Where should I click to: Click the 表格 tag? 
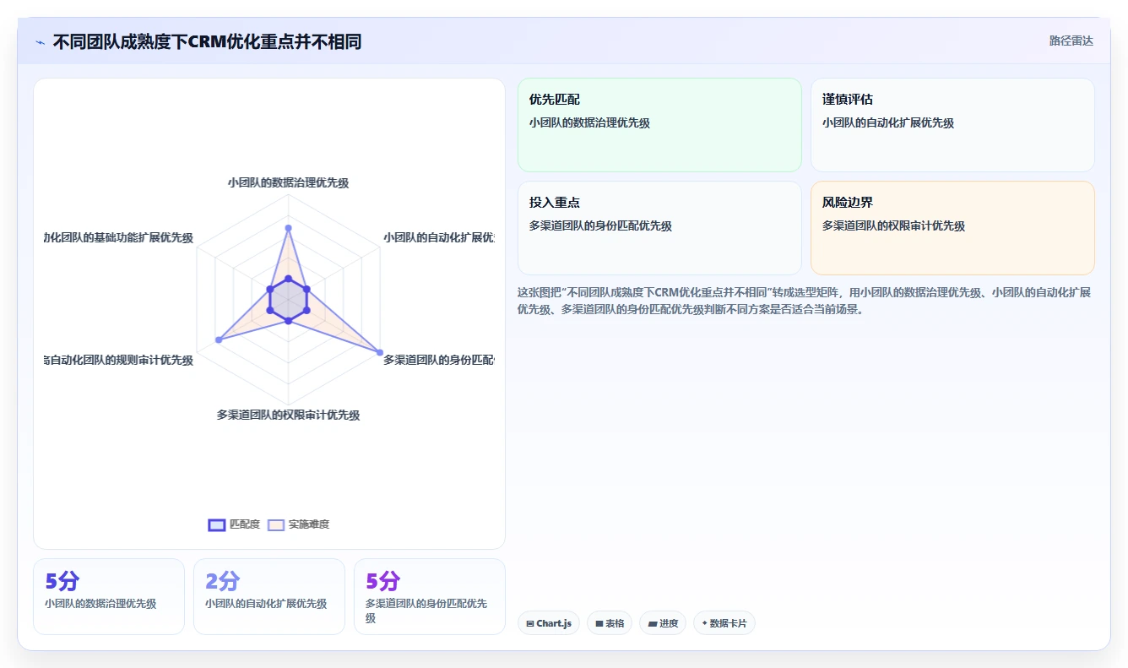[610, 623]
